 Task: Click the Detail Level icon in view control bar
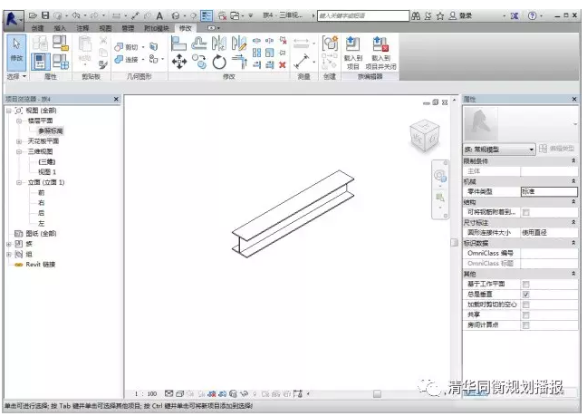(168, 393)
